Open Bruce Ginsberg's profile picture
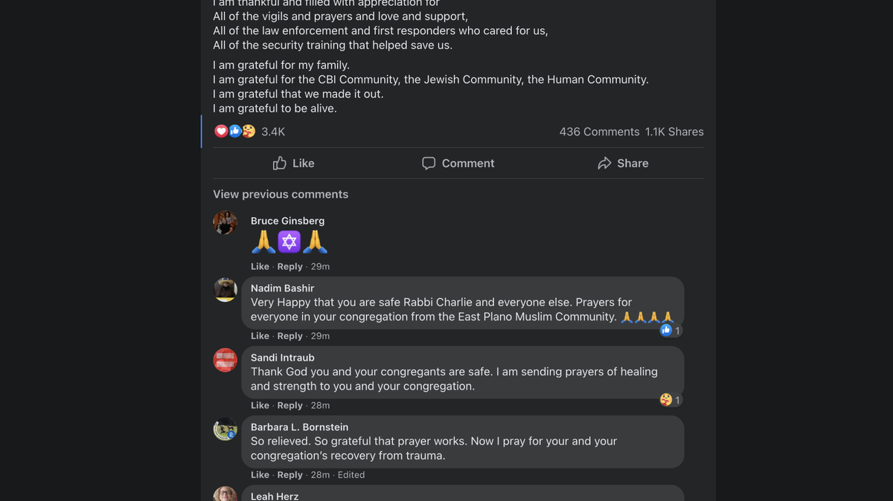The height and width of the screenshot is (501, 893). [225, 222]
